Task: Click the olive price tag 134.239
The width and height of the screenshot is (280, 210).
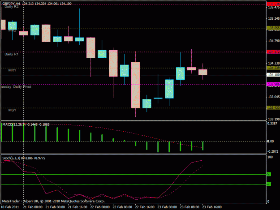Action: [x=273, y=68]
